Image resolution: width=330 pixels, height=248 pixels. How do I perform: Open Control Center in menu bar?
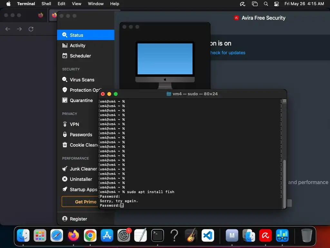276,4
